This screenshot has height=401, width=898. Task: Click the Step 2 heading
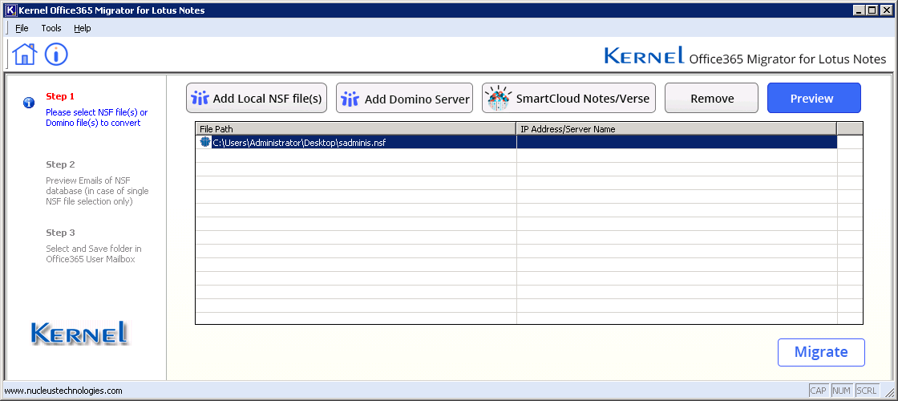[60, 164]
